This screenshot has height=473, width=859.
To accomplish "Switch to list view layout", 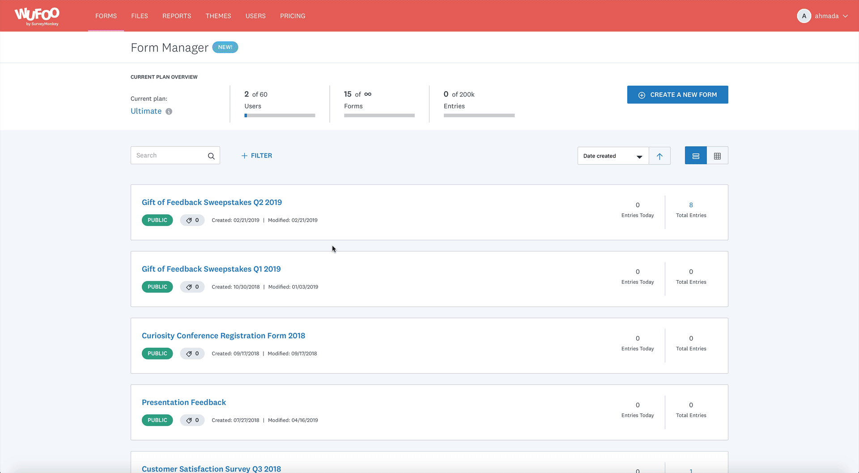I will 696,156.
